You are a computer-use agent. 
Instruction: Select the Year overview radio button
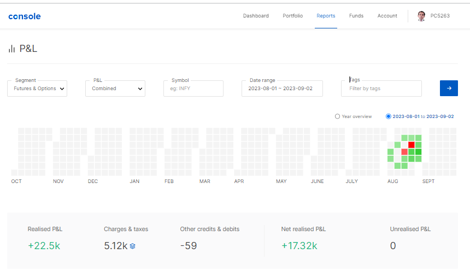click(x=337, y=116)
